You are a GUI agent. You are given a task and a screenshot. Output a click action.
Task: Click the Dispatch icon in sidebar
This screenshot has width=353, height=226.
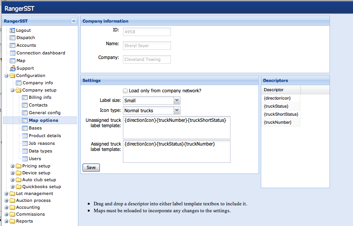pyautogui.click(x=12, y=38)
